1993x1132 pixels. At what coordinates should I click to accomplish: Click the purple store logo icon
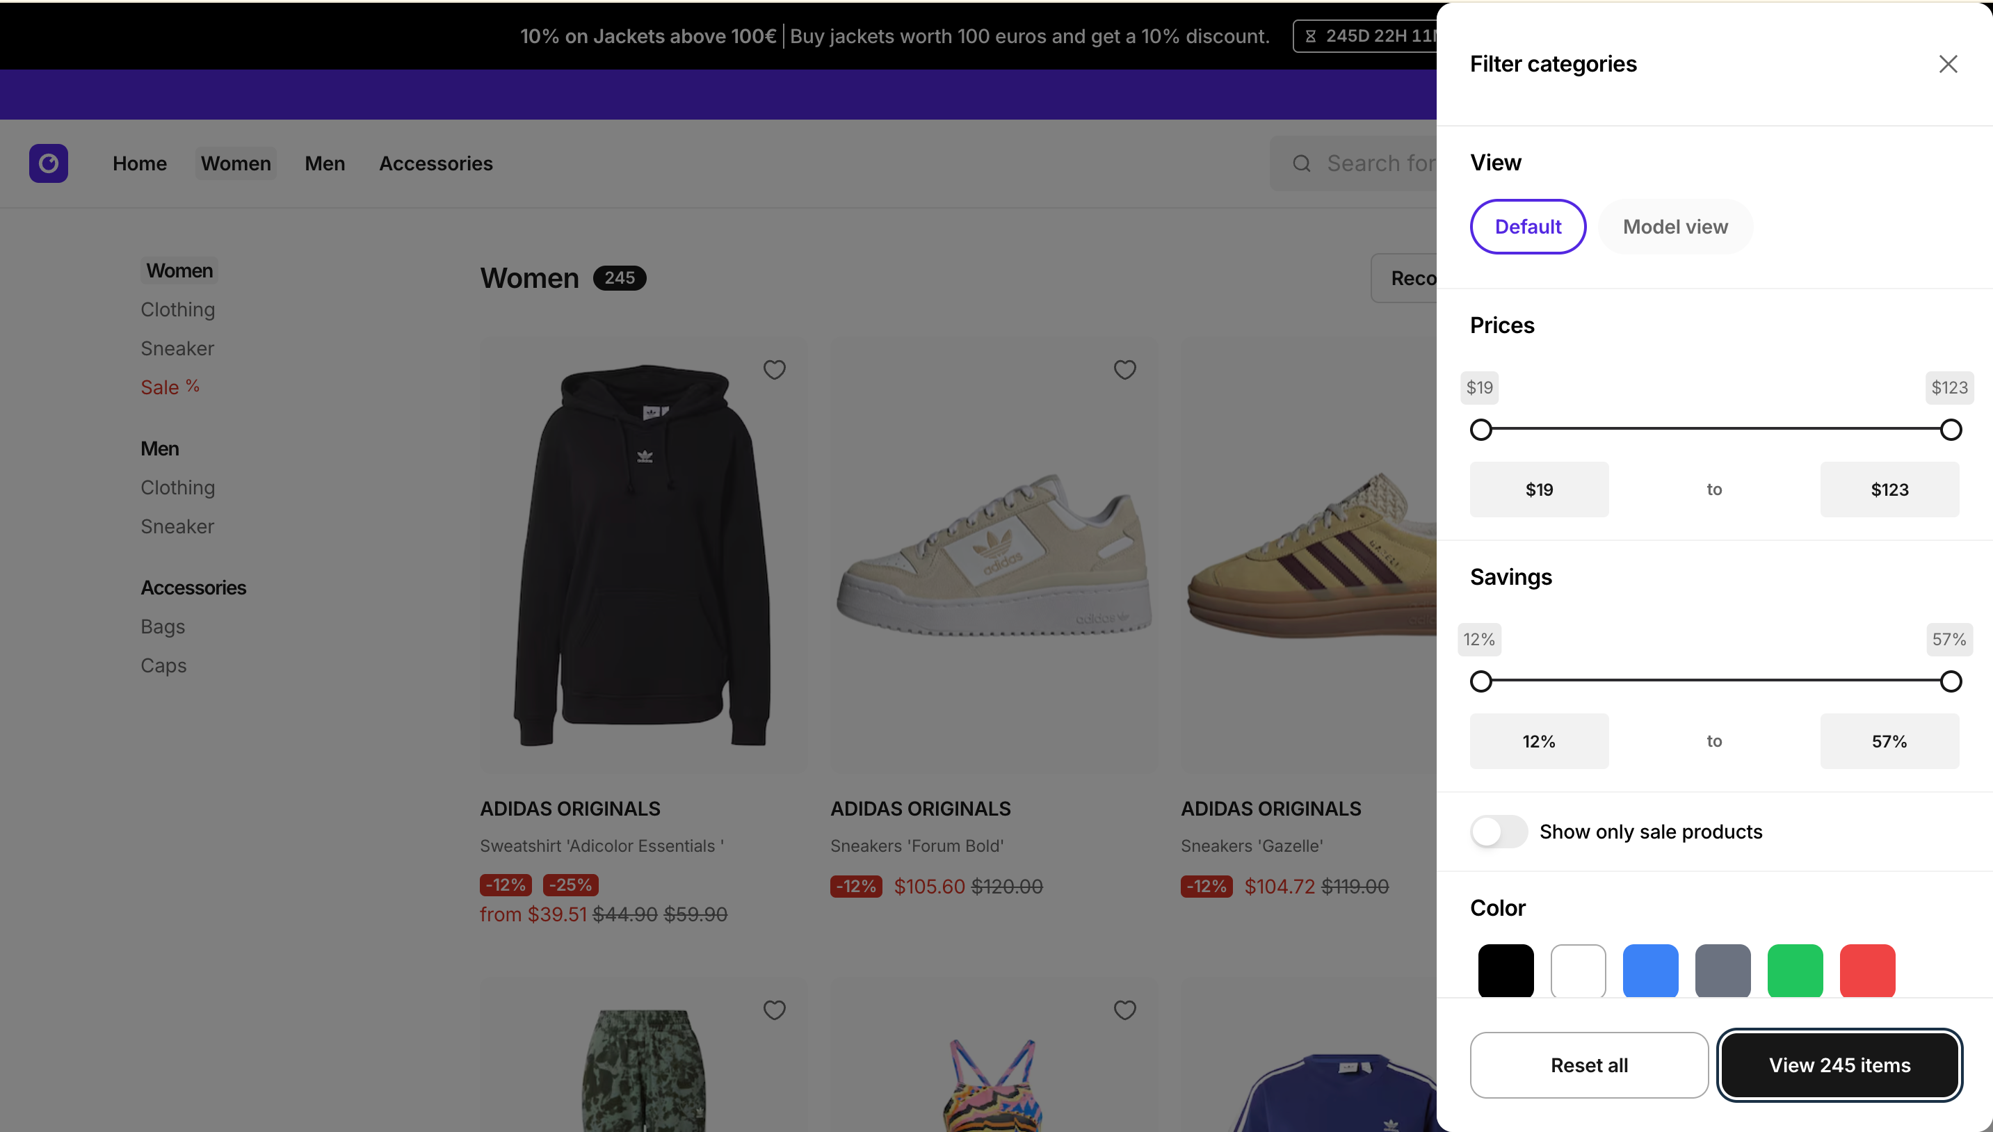click(48, 163)
